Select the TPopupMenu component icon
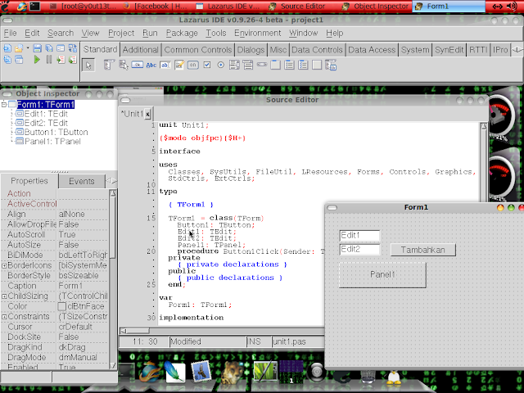Viewport: 524px width, 393px height. coord(124,65)
